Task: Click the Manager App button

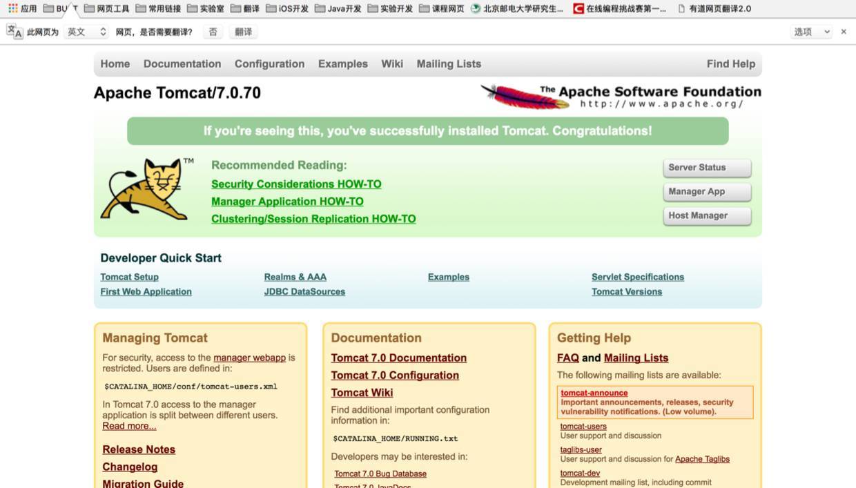Action: [x=707, y=192]
